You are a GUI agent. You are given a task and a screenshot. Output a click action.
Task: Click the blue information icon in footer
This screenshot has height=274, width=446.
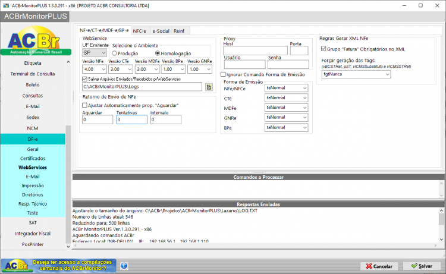pyautogui.click(x=124, y=266)
